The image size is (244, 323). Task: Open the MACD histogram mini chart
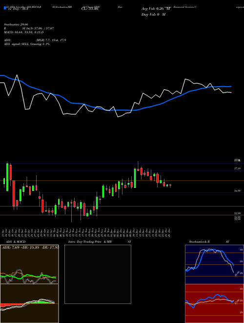click(x=29, y=303)
